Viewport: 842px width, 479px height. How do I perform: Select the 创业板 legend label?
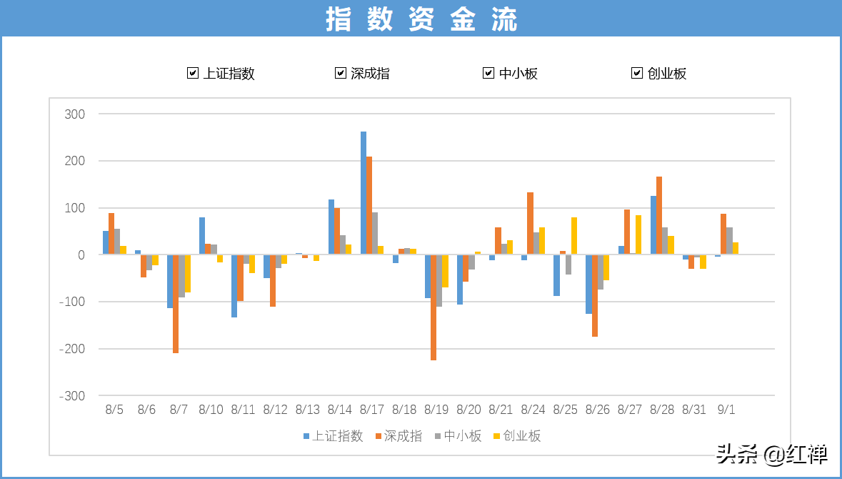click(x=521, y=436)
